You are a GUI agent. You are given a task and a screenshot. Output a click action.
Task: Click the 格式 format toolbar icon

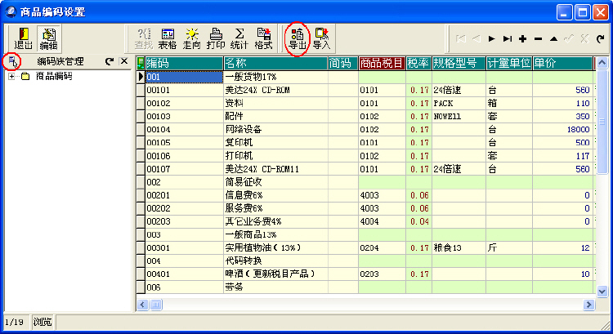263,38
